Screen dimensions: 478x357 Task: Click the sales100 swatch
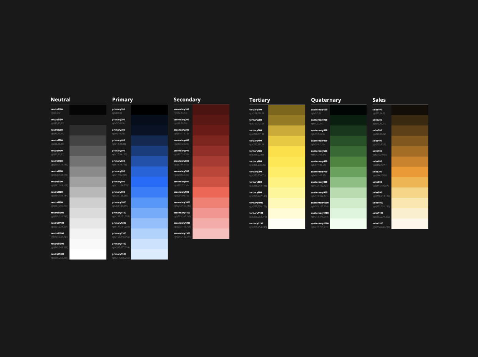click(410, 110)
